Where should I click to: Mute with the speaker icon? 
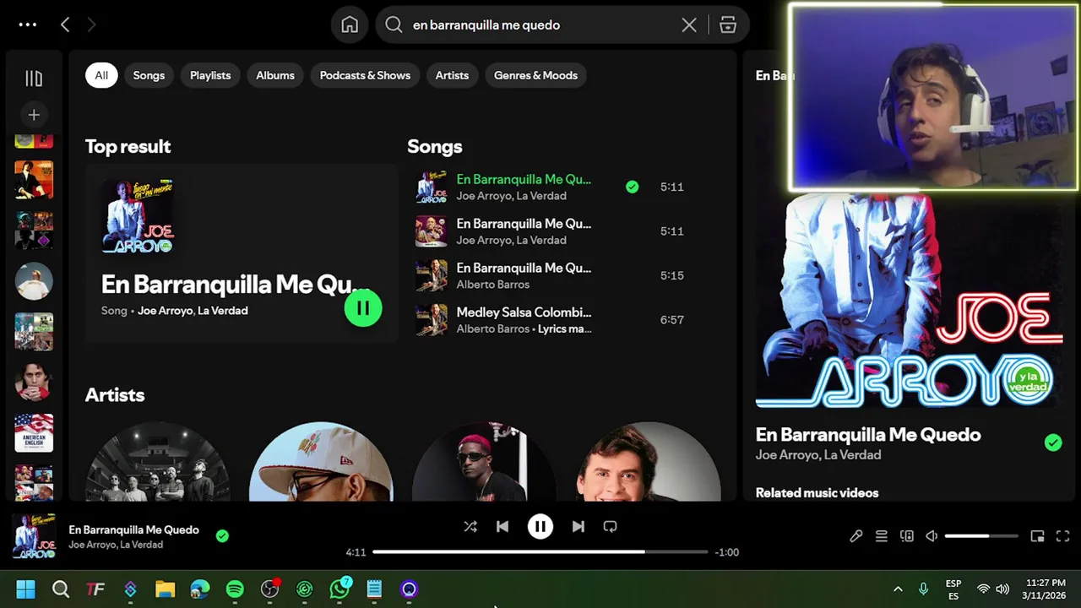click(931, 536)
